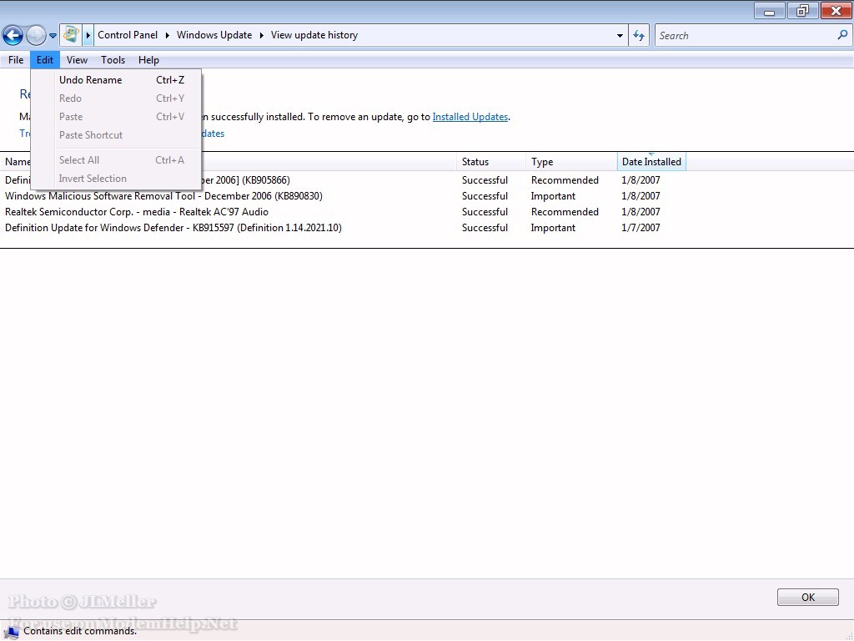Open the recent pages dropdown arrow

click(53, 36)
